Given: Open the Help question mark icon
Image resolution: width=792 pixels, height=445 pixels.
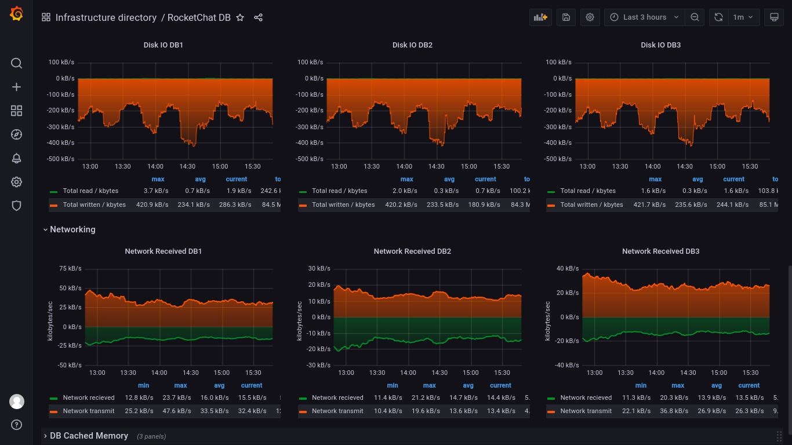Looking at the screenshot, I should click(16, 425).
